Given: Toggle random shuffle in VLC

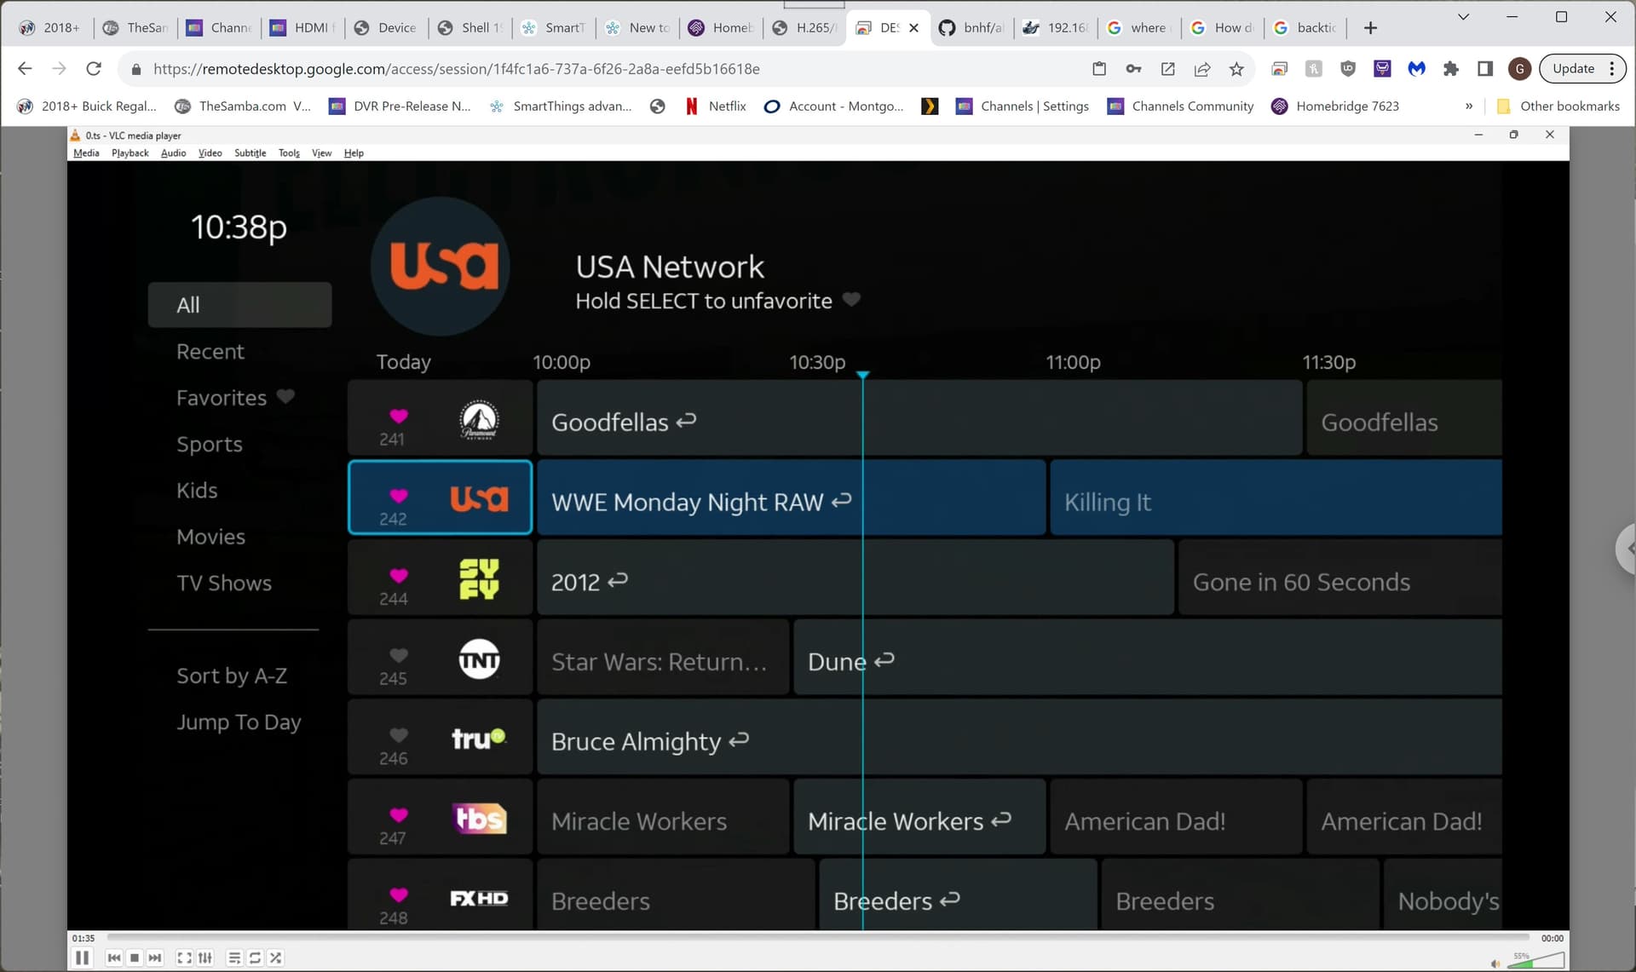Looking at the screenshot, I should click(275, 958).
